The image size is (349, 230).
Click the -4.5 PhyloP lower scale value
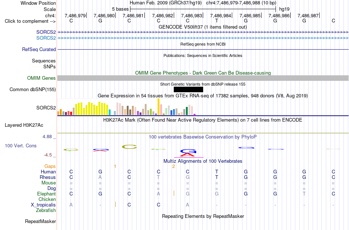point(48,155)
